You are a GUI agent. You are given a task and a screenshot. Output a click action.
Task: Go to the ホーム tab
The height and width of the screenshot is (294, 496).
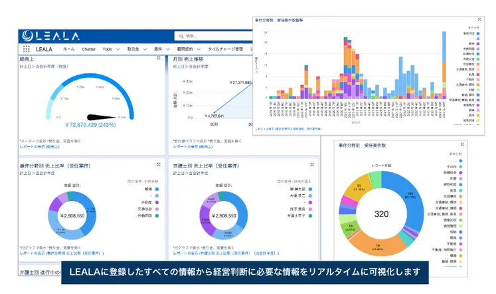pos(68,49)
